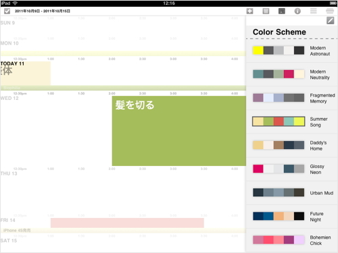Viewport: 338px width, 253px height.
Task: Tap the three-line list icon
Action: coord(314,11)
